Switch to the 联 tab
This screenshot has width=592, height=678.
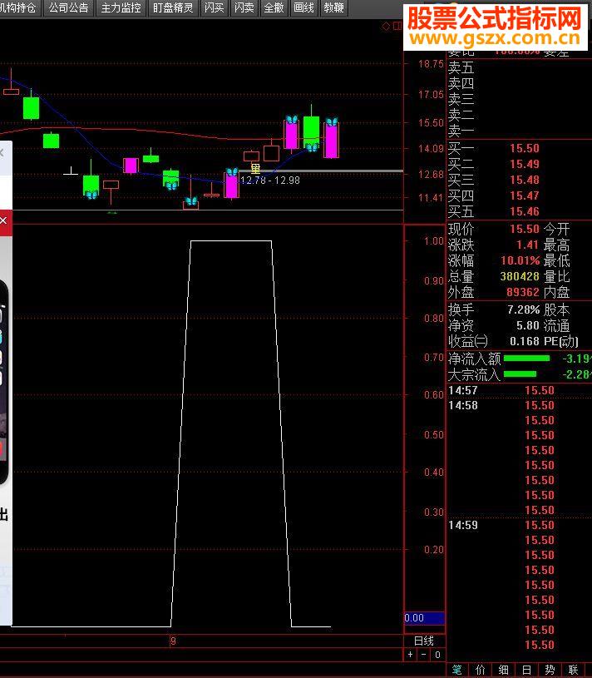574,671
